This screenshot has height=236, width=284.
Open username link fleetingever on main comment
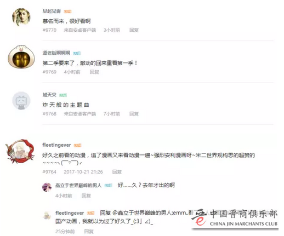tap(56, 145)
